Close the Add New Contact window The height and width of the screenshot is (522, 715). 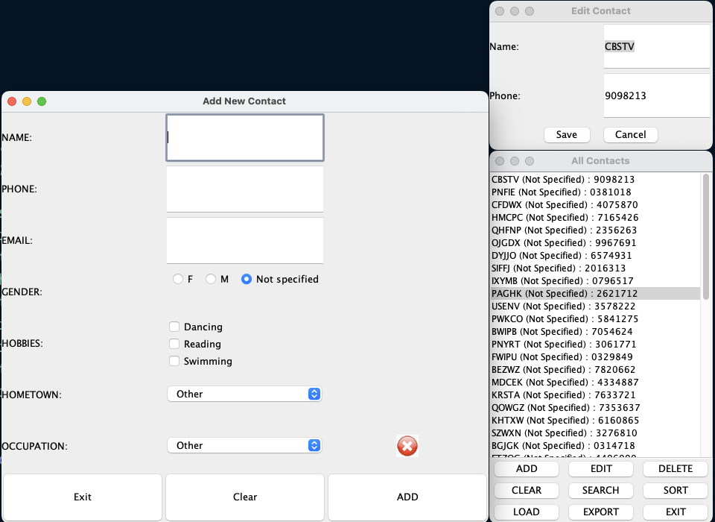[x=13, y=101]
